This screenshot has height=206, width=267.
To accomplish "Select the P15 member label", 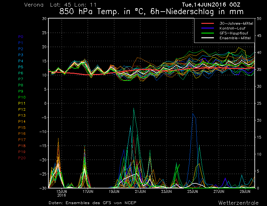I will coord(22,128).
